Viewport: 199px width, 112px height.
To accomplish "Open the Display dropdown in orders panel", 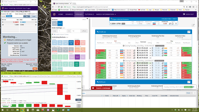I will [x=189, y=93].
